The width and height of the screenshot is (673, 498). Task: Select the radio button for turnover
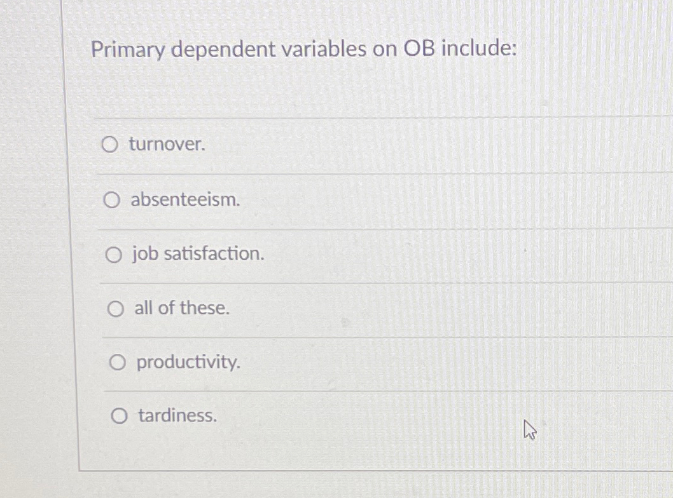[x=110, y=145]
